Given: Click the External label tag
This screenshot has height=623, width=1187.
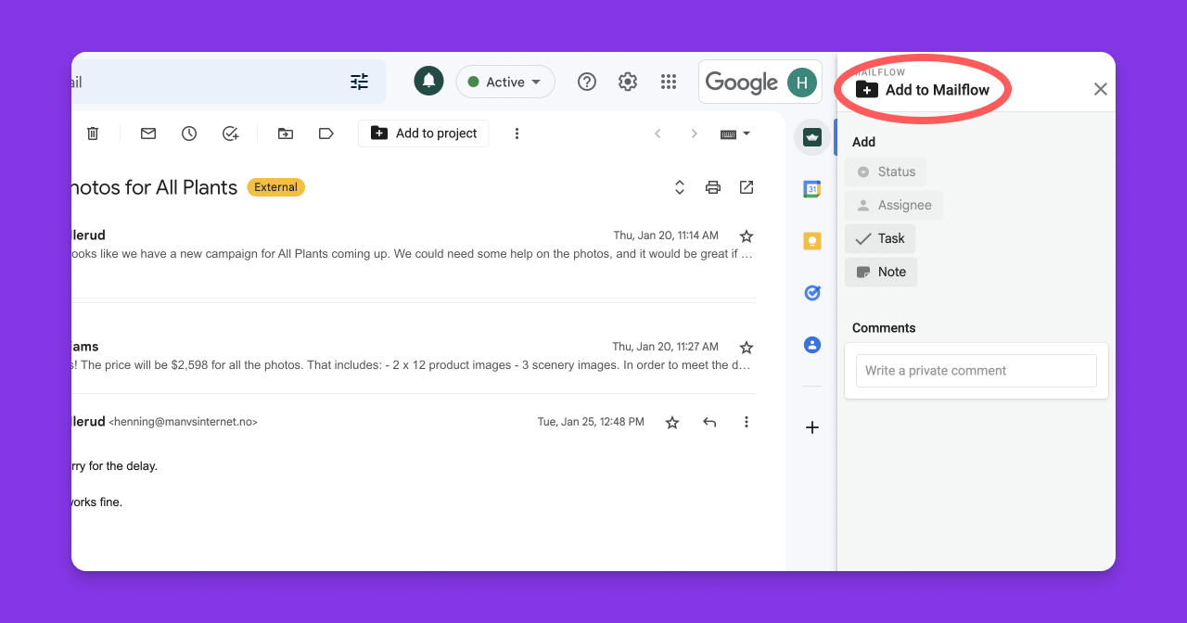Looking at the screenshot, I should pos(275,187).
